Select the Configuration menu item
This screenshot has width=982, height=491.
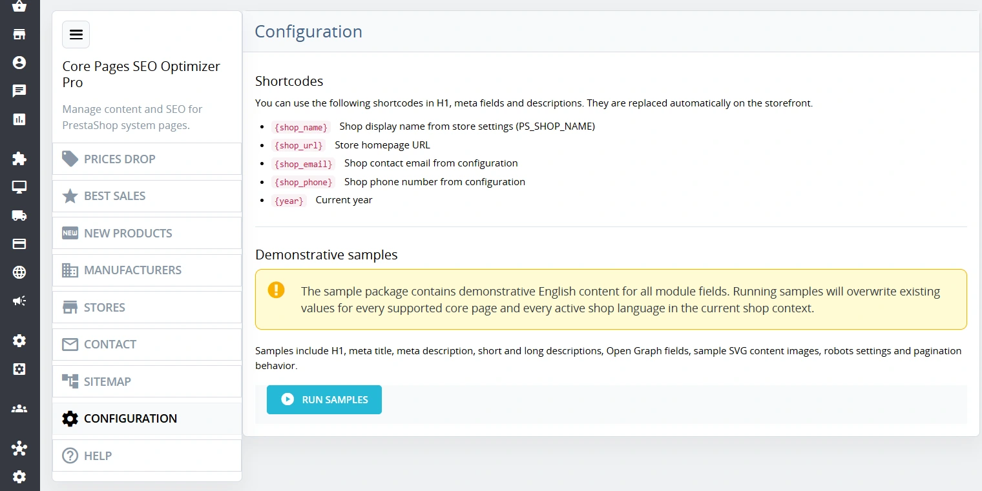(147, 419)
